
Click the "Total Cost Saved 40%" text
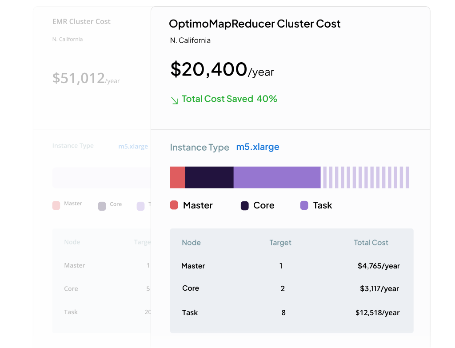pos(230,99)
